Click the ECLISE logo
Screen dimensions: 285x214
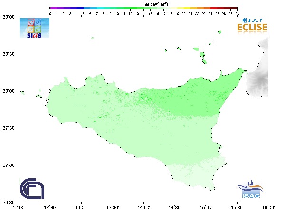[252, 26]
